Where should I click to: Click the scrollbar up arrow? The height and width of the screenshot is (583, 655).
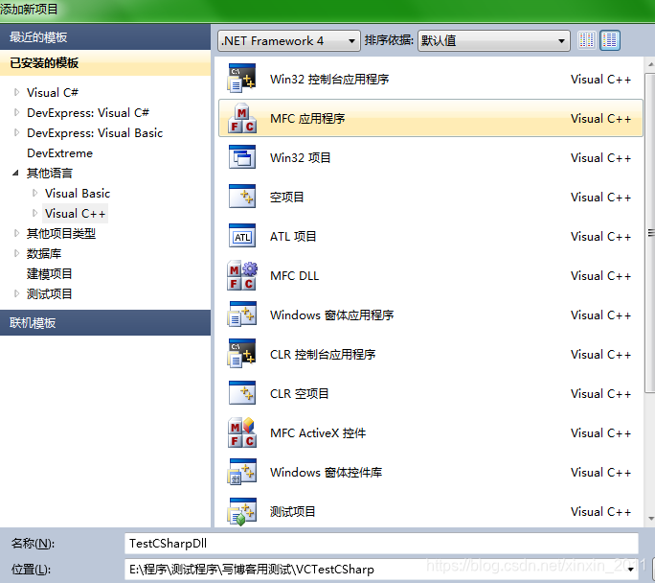tap(650, 65)
